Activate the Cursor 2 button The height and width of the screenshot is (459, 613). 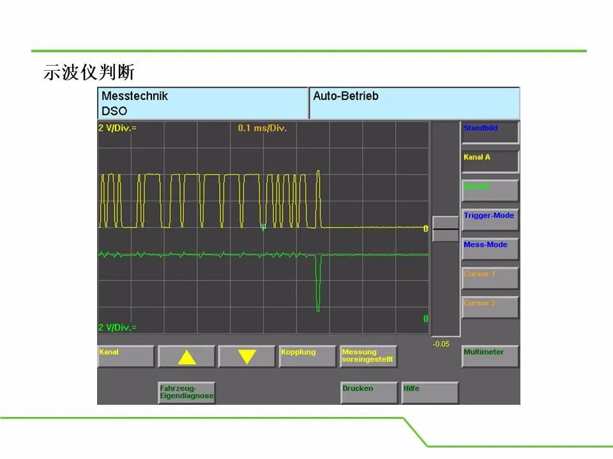point(490,307)
